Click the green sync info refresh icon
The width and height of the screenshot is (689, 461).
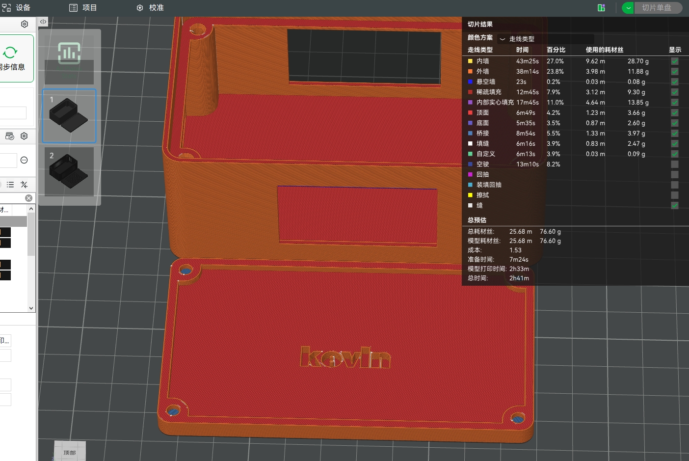pos(10,53)
